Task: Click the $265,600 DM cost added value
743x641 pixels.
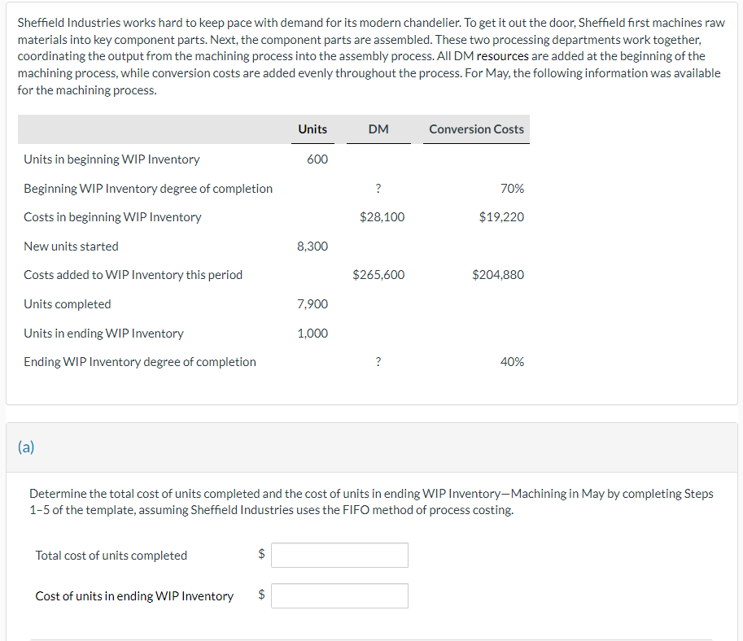Action: click(x=378, y=275)
